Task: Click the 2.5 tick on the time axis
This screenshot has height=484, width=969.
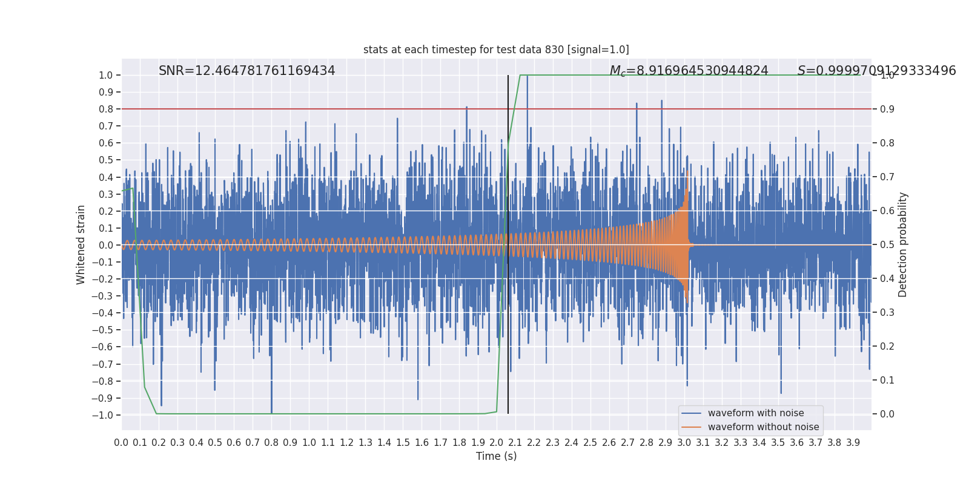Action: pyautogui.click(x=590, y=443)
